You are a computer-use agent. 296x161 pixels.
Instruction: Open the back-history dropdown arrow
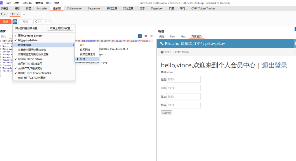coord(40,21)
